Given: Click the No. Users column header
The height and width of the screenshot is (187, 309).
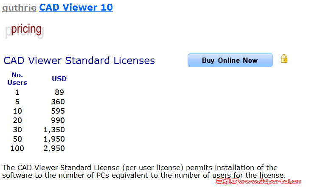Looking at the screenshot, I should [17, 79].
